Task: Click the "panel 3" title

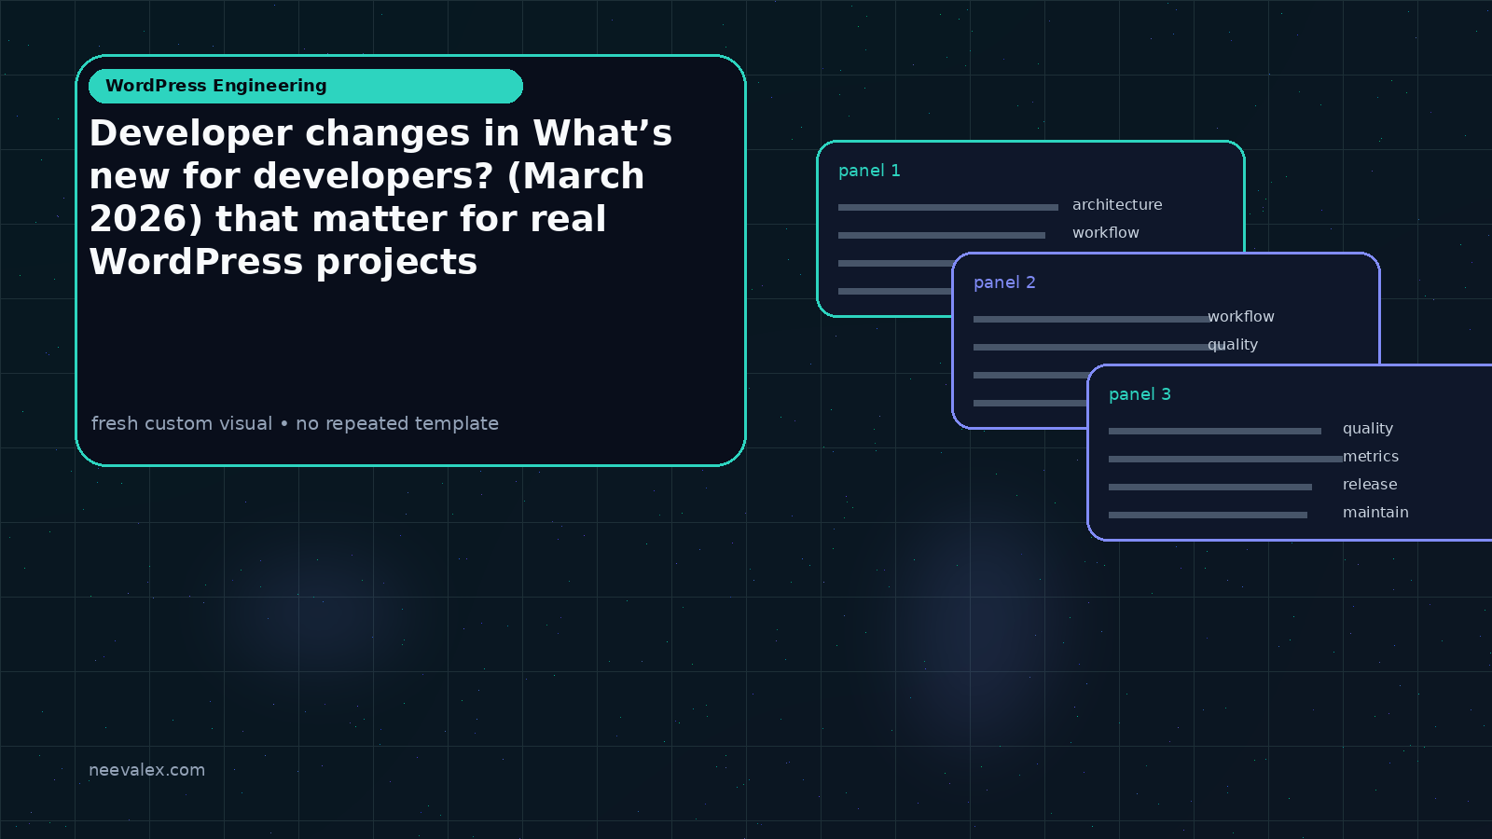Action: 1140,394
